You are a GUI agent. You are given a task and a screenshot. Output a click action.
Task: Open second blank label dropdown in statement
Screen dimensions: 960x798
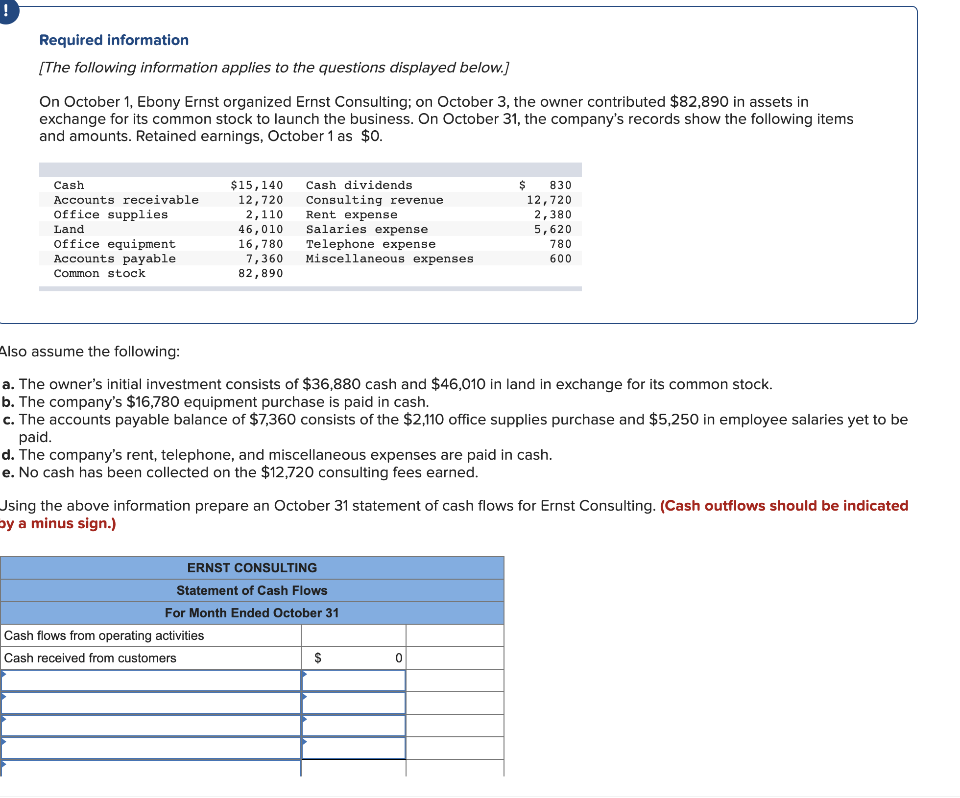[x=150, y=703]
